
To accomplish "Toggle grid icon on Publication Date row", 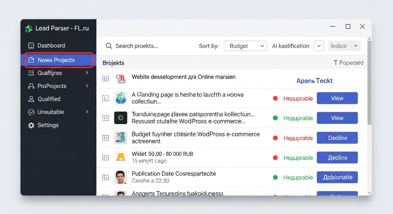I will click(106, 177).
